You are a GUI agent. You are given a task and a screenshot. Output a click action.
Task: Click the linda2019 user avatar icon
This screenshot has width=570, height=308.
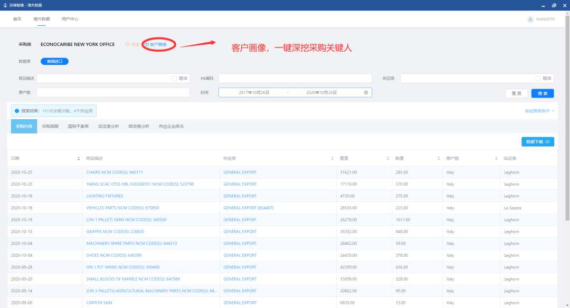[x=530, y=19]
